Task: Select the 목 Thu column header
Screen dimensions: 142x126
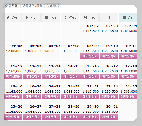Action: (x=89, y=18)
